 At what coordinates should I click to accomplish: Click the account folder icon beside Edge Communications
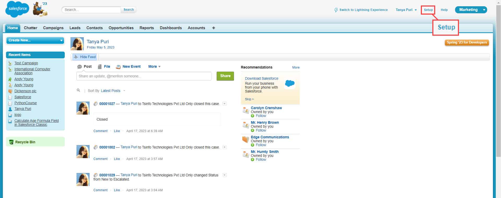[246, 140]
